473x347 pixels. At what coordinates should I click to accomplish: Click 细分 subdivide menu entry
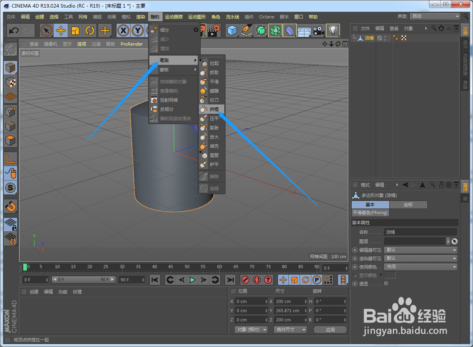tap(174, 30)
